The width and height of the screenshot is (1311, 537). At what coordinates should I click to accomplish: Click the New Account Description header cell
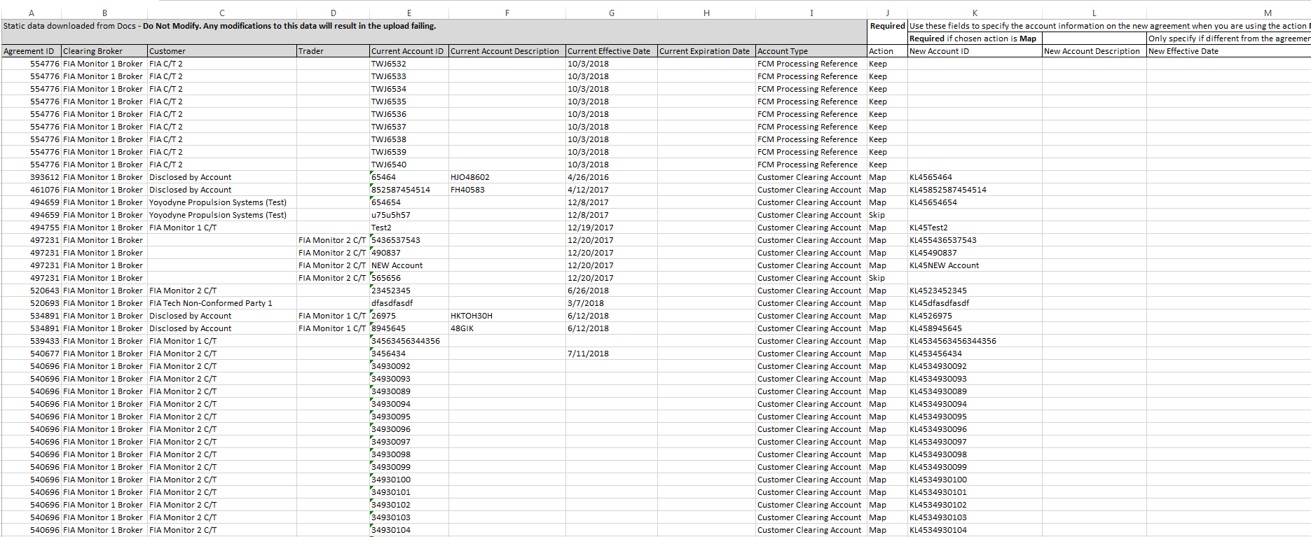coord(1094,51)
